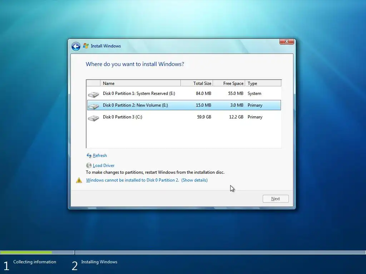Click the green setup progress bar

[26, 252]
